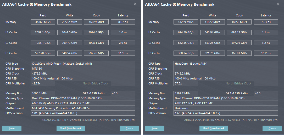The width and height of the screenshot is (284, 135).
Task: Click Start Benchmark in the right window
Action: (x=214, y=128)
